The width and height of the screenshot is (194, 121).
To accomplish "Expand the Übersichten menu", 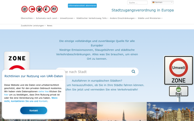I will [x=27, y=18].
